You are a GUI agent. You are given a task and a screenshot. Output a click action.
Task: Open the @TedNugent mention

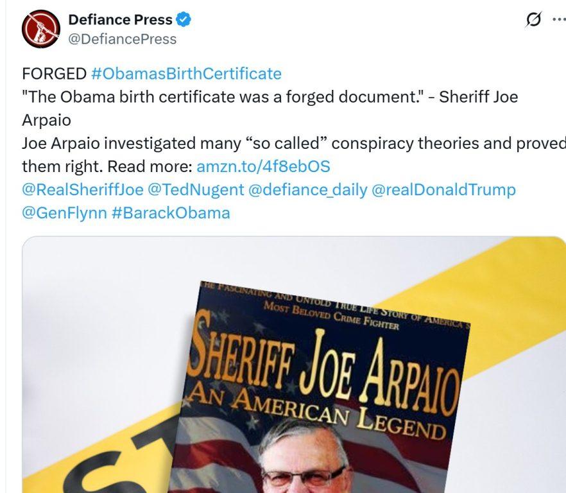click(x=196, y=189)
